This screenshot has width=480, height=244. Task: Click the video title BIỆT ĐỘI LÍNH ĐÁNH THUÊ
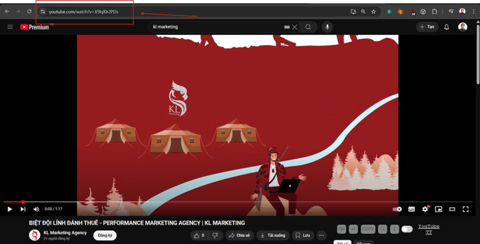[x=137, y=223]
